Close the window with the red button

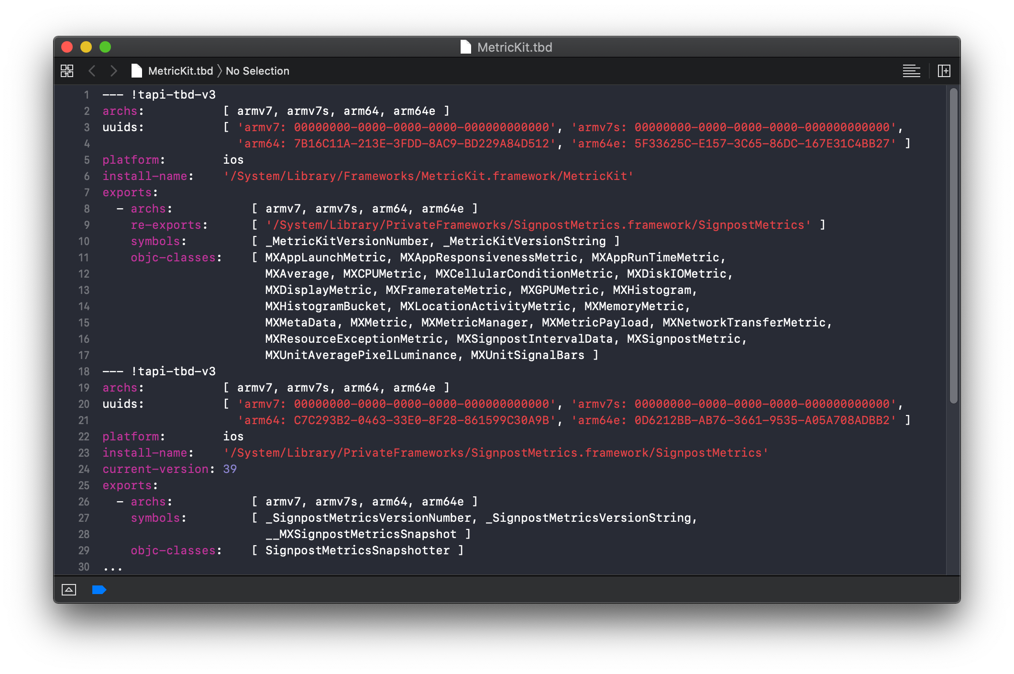[x=67, y=47]
